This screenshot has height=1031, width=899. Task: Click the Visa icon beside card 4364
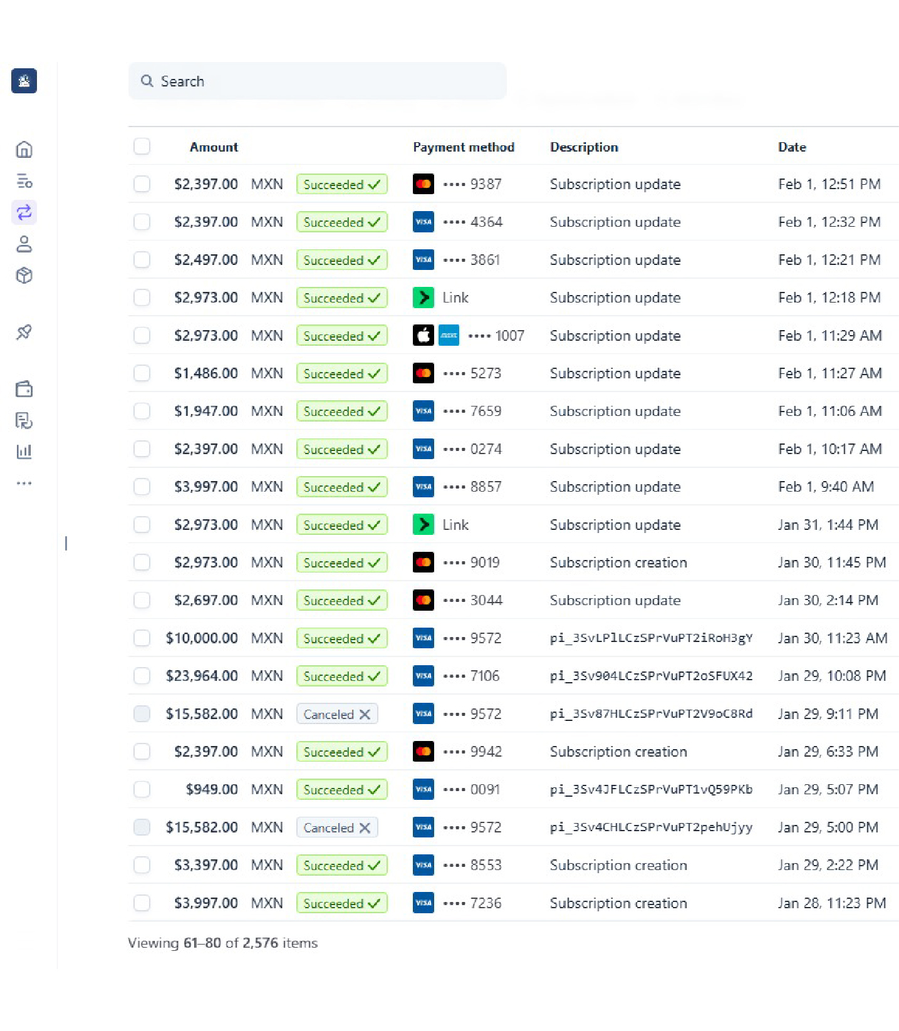[424, 222]
